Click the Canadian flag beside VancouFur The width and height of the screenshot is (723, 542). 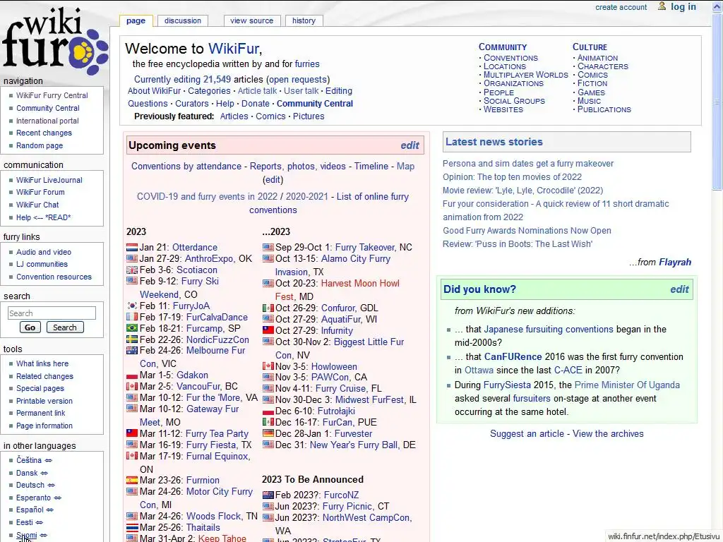coord(132,386)
